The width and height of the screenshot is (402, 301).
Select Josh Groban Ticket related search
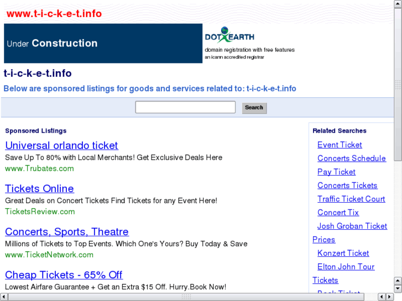pos(352,226)
